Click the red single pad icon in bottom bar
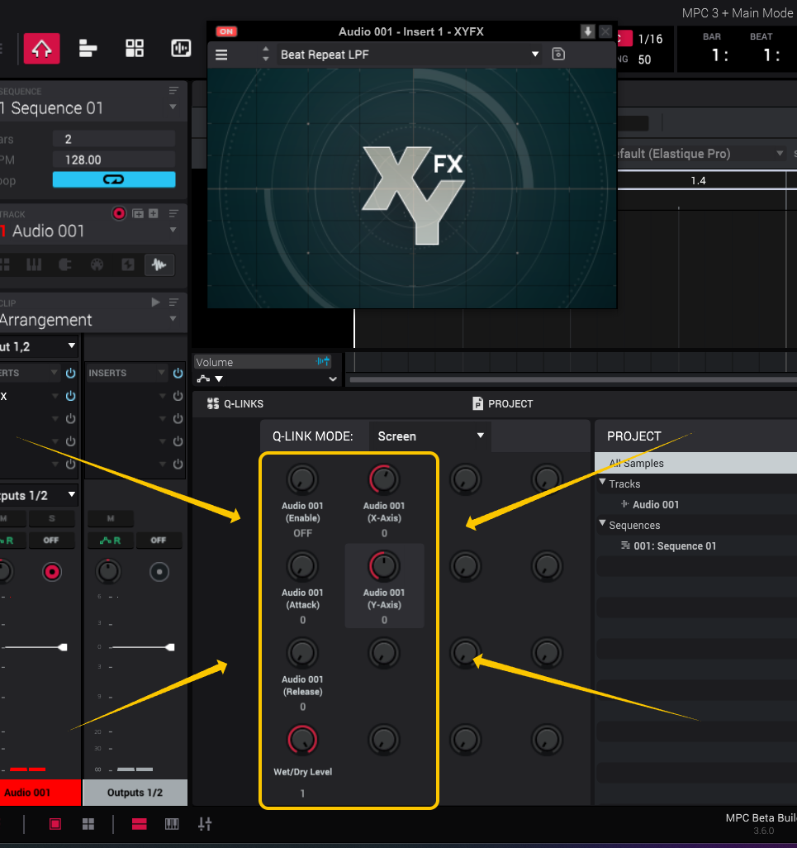The image size is (797, 848). click(x=55, y=824)
